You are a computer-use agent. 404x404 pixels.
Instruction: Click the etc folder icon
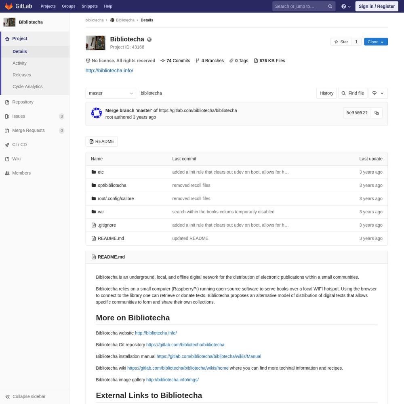94,172
